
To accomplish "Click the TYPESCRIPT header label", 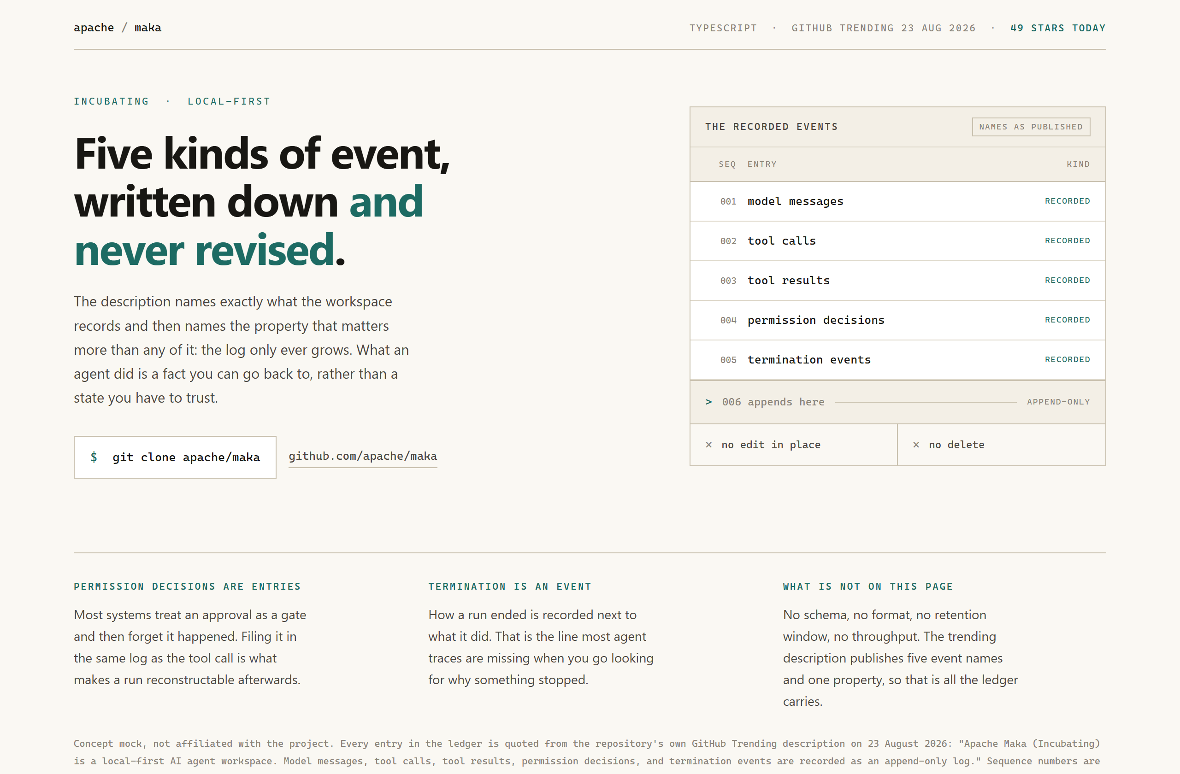I will click(x=723, y=28).
